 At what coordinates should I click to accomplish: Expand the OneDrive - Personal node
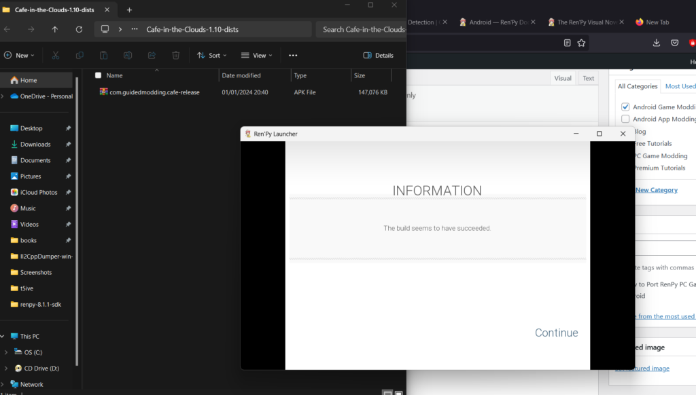tap(3, 96)
